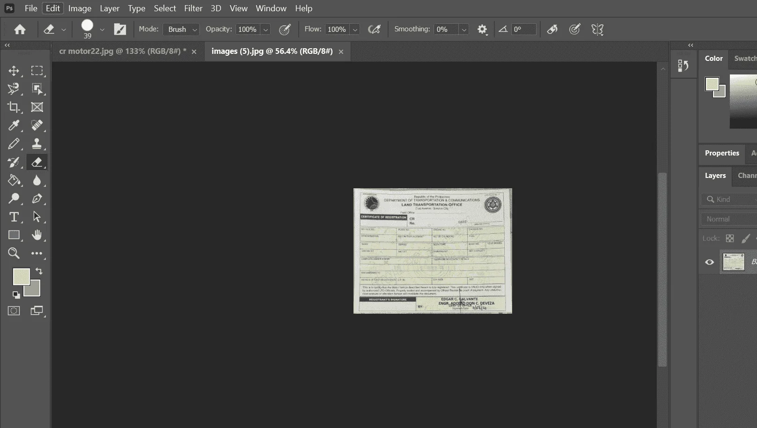The width and height of the screenshot is (757, 428).
Task: Select the Hand tool
Action: click(x=37, y=235)
